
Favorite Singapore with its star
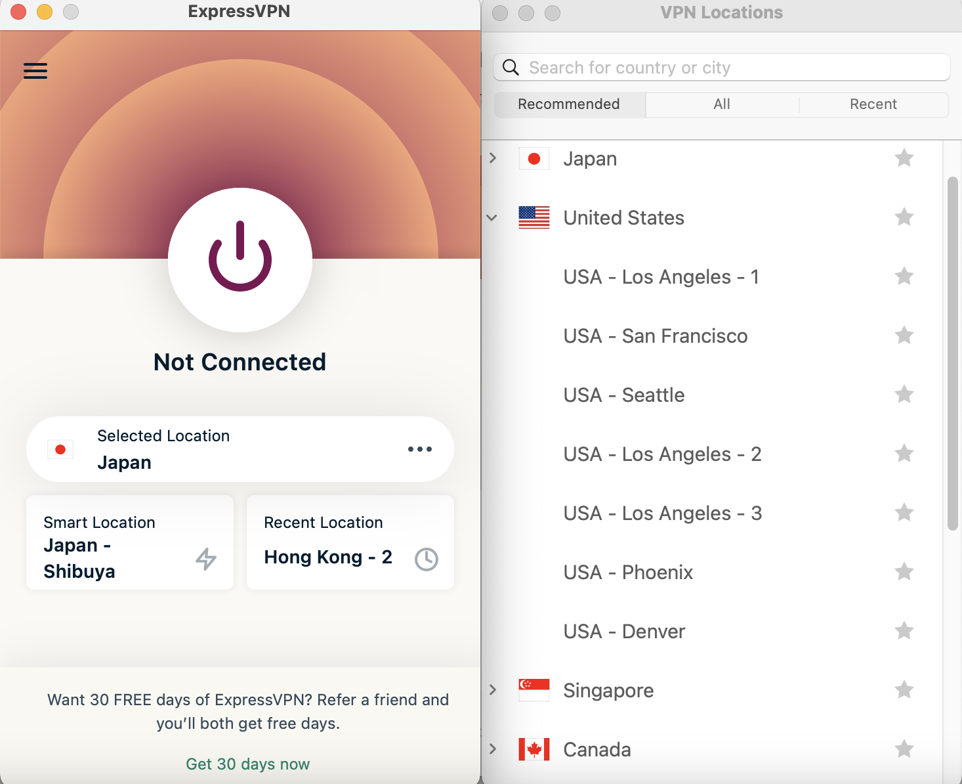[x=904, y=689]
